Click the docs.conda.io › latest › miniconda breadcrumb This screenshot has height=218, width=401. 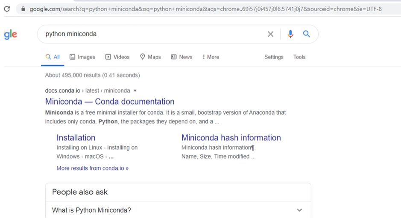click(x=88, y=91)
